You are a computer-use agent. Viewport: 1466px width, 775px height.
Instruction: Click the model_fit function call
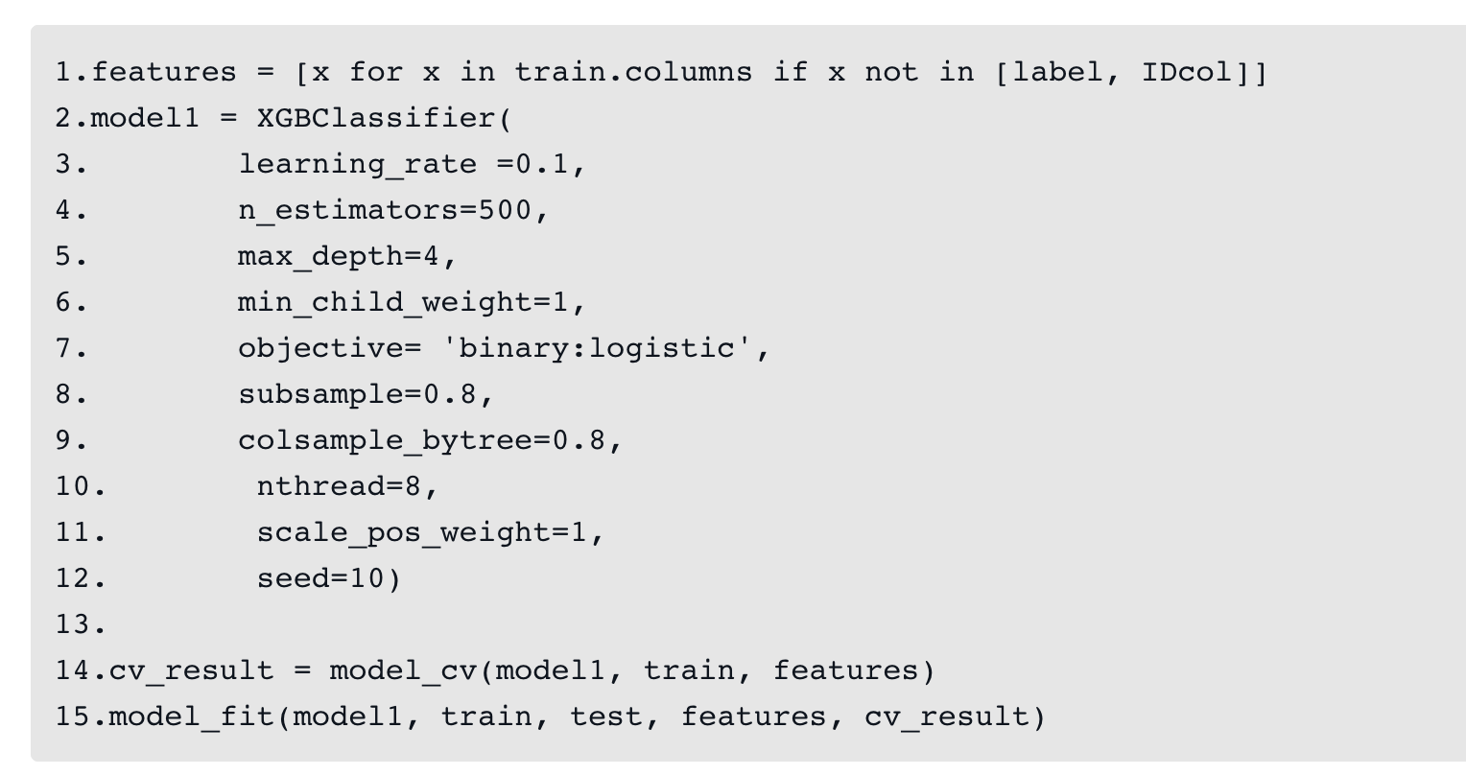tap(192, 716)
